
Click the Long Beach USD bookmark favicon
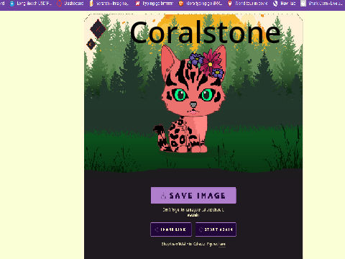point(12,4)
